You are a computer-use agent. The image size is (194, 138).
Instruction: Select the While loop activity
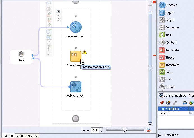coord(167,87)
